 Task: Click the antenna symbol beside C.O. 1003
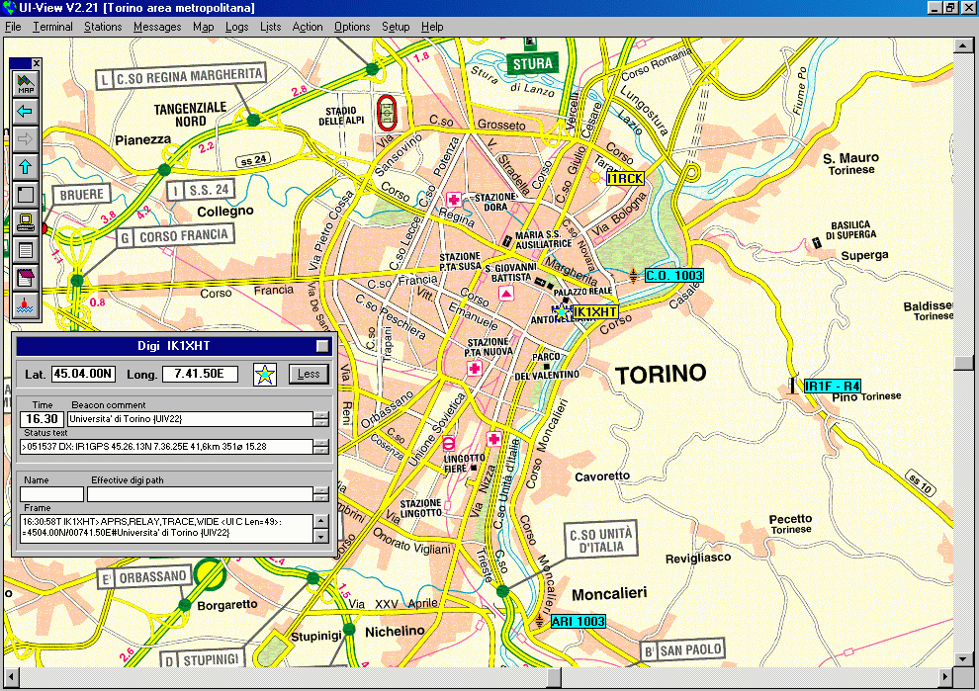[633, 275]
